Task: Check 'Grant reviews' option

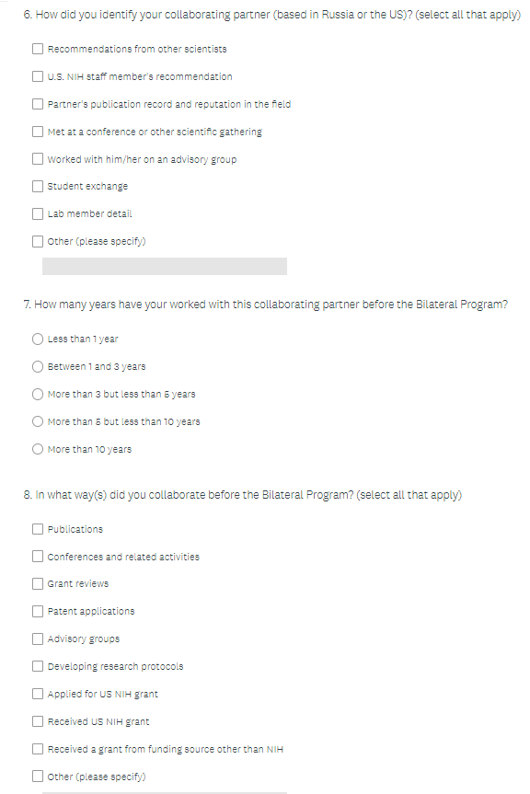Action: pos(38,583)
